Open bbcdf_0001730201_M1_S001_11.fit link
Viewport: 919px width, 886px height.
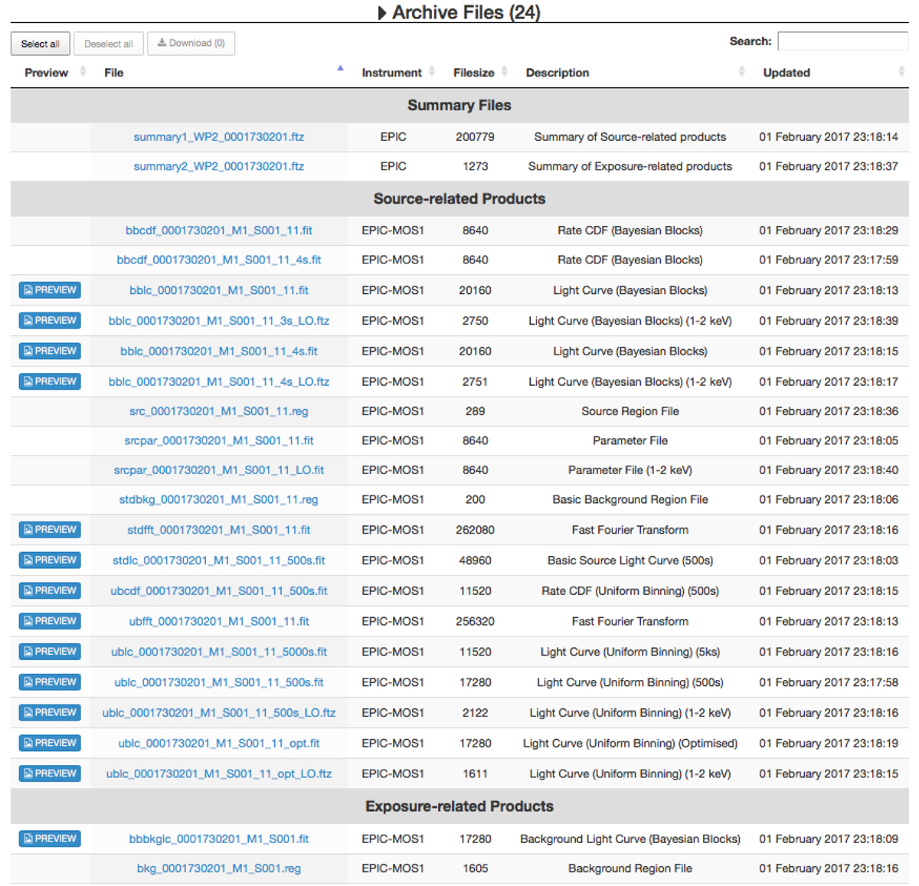click(219, 230)
